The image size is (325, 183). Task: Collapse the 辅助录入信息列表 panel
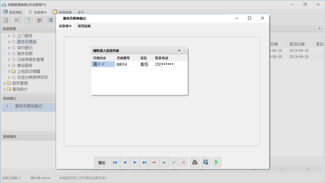[179, 51]
